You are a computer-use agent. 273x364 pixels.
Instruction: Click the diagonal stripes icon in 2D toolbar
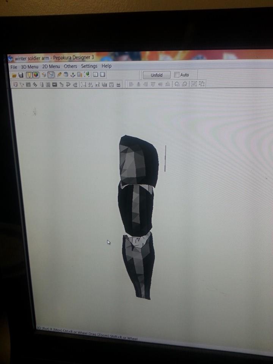coord(35,85)
